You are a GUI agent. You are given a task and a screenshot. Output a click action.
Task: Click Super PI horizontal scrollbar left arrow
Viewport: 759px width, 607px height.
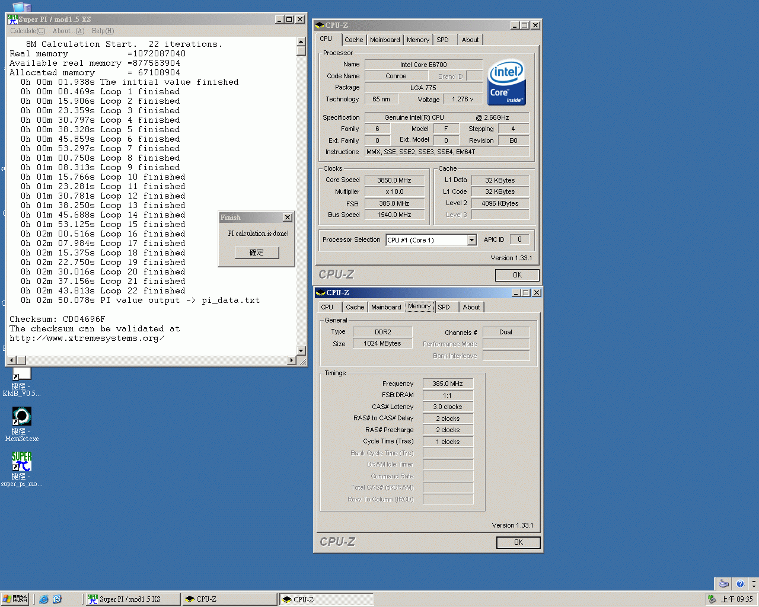click(11, 360)
